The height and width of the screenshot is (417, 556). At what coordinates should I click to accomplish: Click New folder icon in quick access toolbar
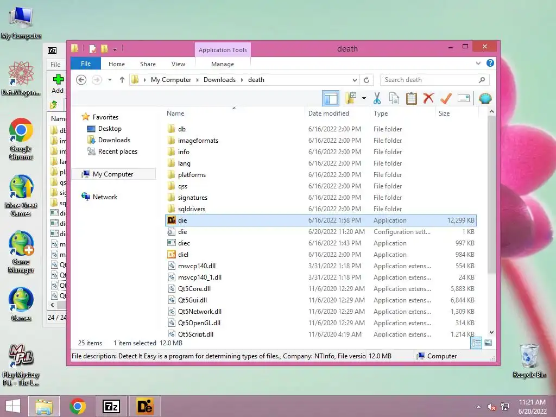(104, 48)
